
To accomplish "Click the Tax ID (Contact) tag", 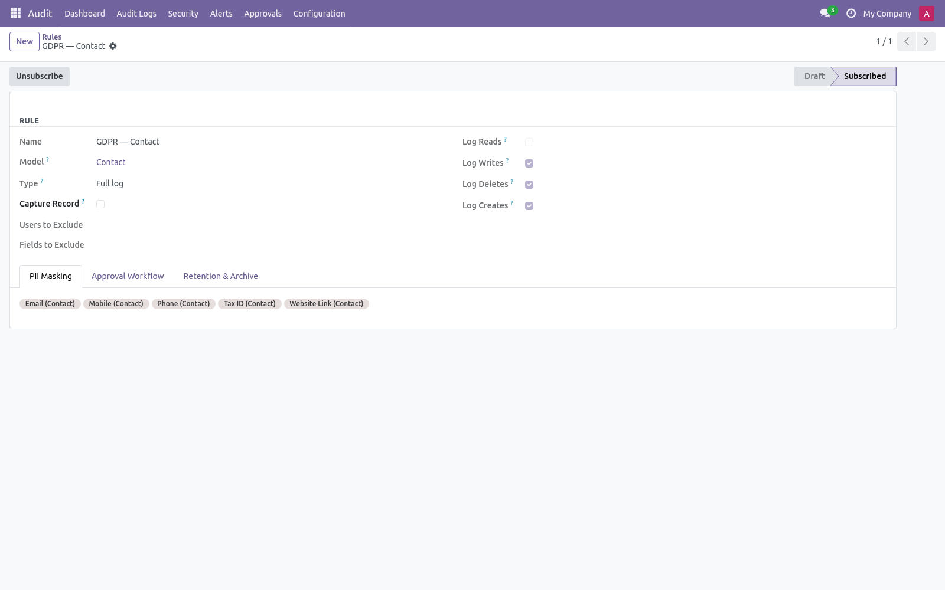I will click(250, 304).
